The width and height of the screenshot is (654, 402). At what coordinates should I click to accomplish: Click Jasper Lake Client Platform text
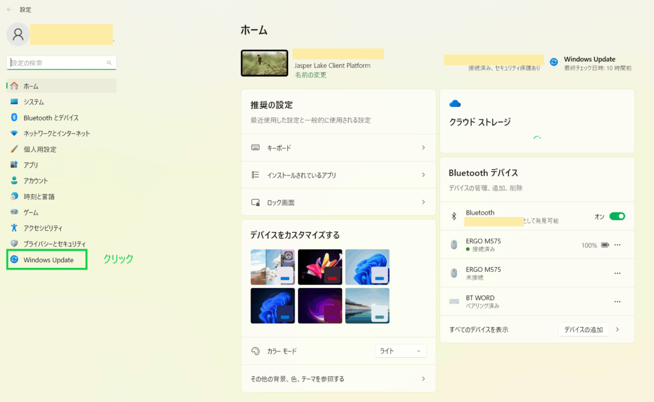pyautogui.click(x=333, y=66)
